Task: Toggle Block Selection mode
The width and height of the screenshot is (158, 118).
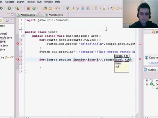Action: click(83, 8)
